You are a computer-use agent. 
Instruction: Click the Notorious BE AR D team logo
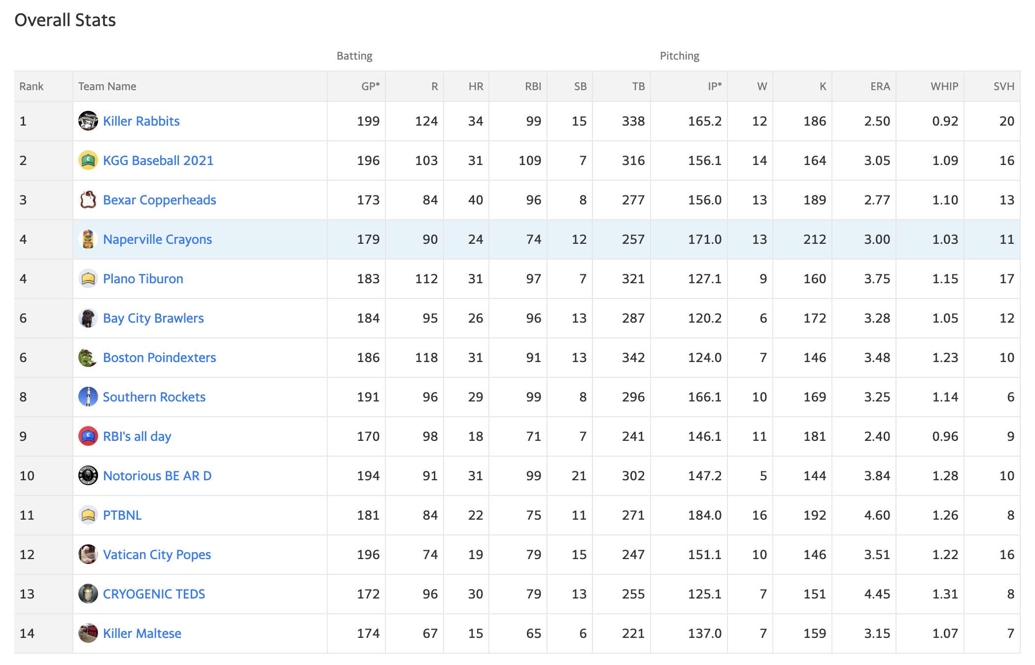(x=88, y=475)
